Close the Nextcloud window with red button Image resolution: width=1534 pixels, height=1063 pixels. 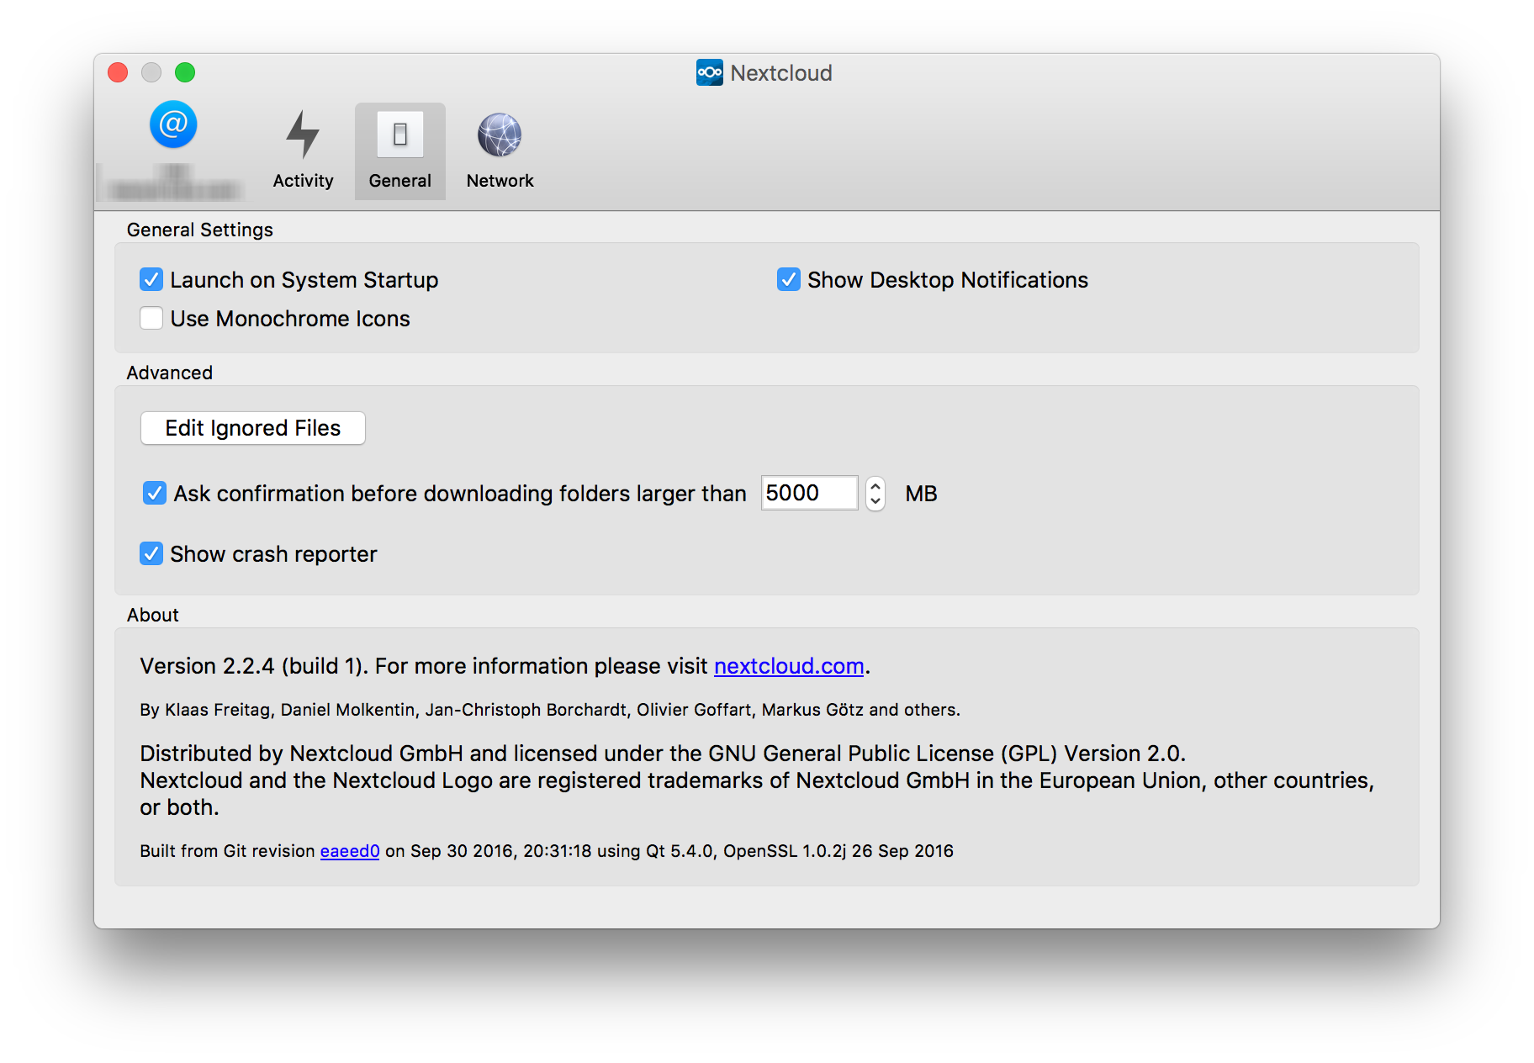118,73
